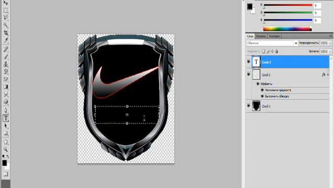Viewport: 334px width, 188px height.
Task: Select the Horizontal Type tool
Action: pyautogui.click(x=6, y=118)
